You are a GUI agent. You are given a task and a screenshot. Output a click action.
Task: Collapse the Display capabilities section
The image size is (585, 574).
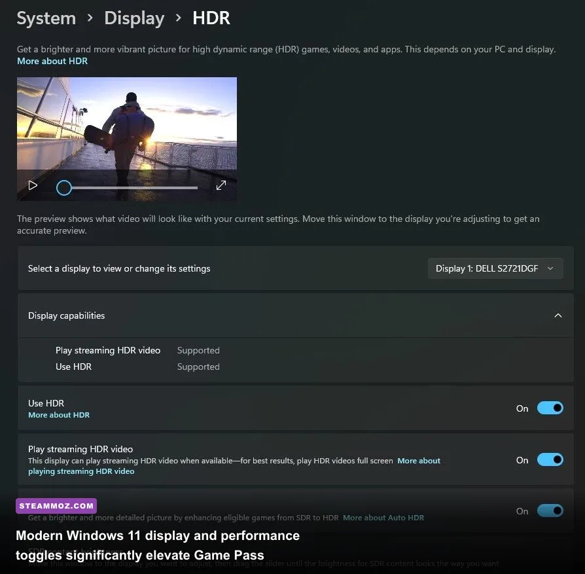558,315
